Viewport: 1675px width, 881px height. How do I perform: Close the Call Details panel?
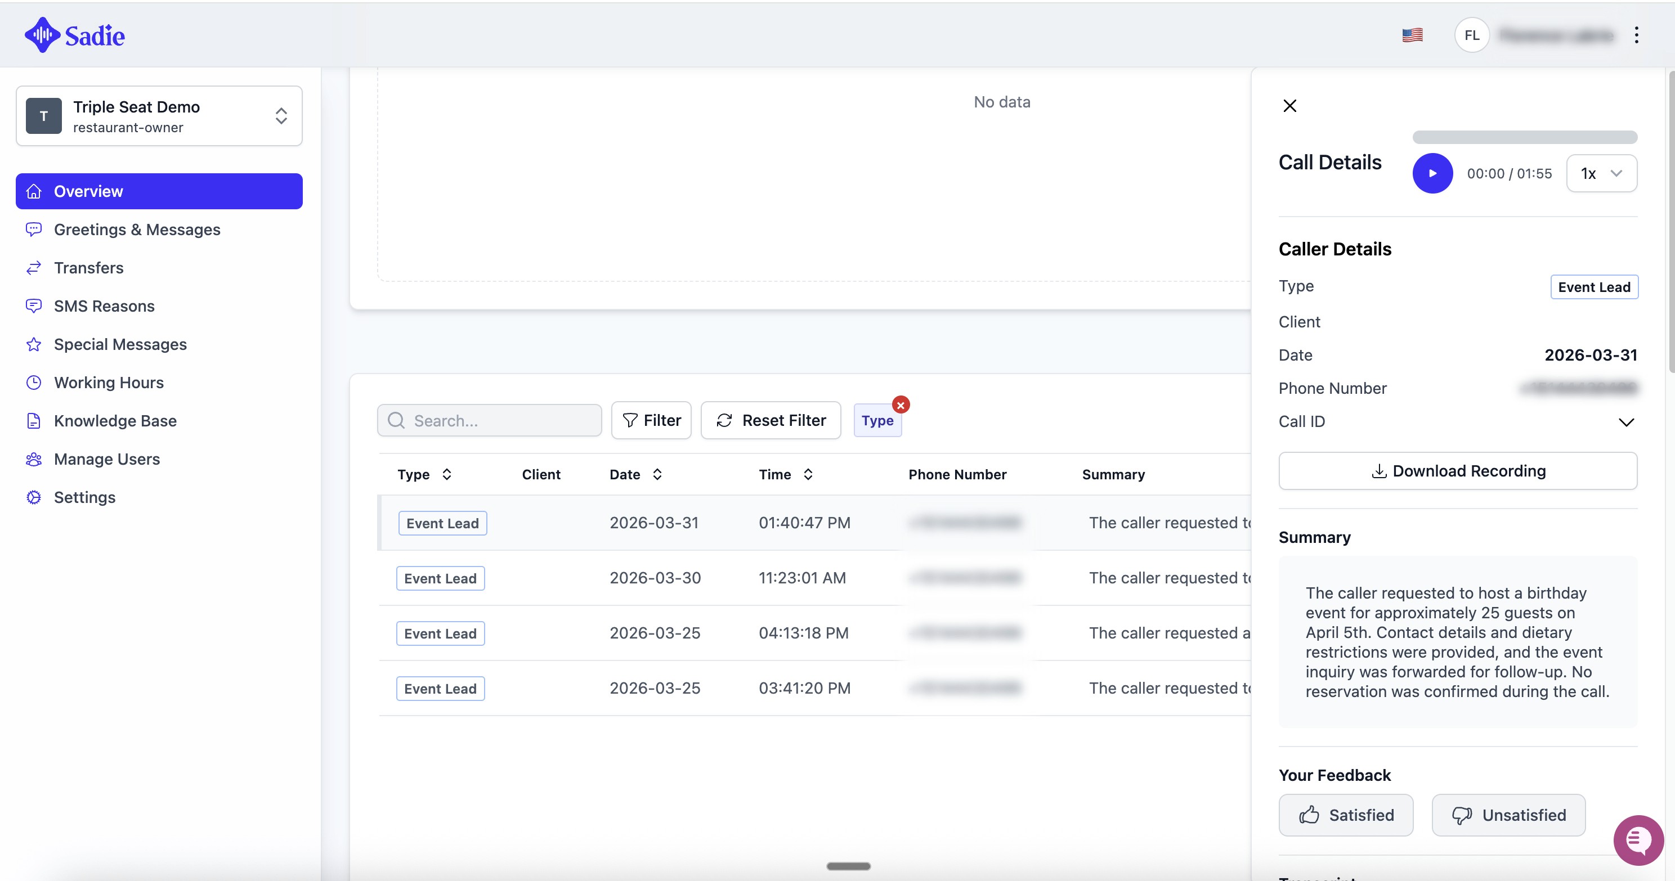(1289, 106)
